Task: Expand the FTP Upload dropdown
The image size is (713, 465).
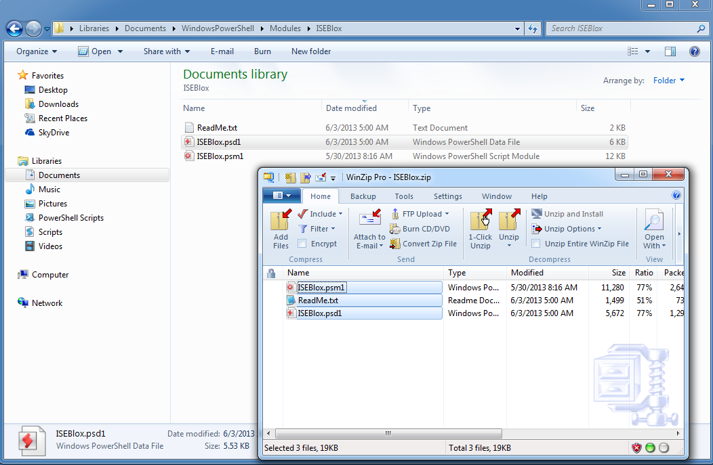Action: point(420,214)
